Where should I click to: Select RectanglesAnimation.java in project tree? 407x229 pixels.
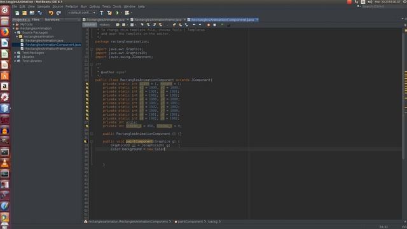[x=44, y=41]
